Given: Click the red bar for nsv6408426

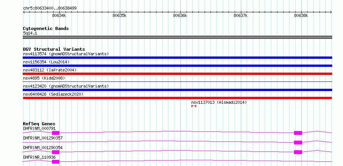Looking at the screenshot, I should pos(177,98).
